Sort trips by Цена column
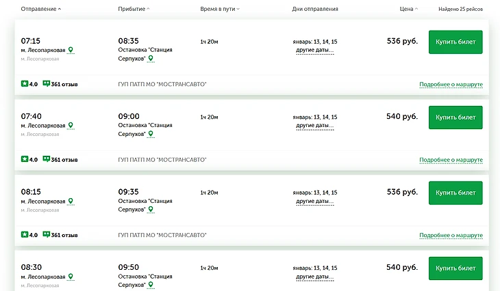The width and height of the screenshot is (500, 291). tap(408, 9)
